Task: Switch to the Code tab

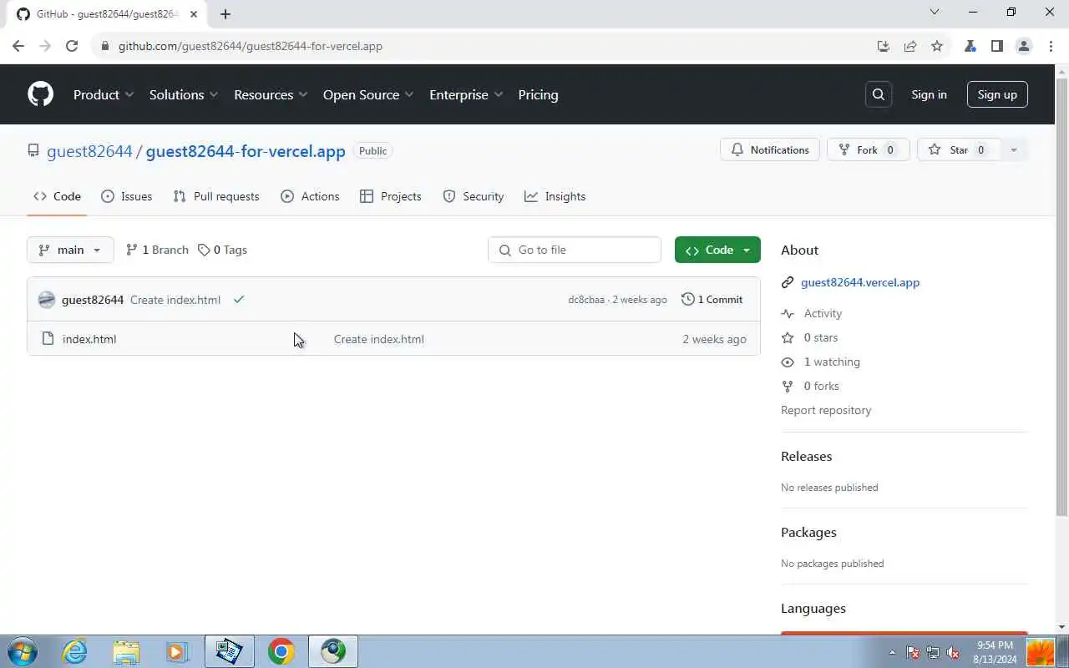Action: click(x=57, y=196)
